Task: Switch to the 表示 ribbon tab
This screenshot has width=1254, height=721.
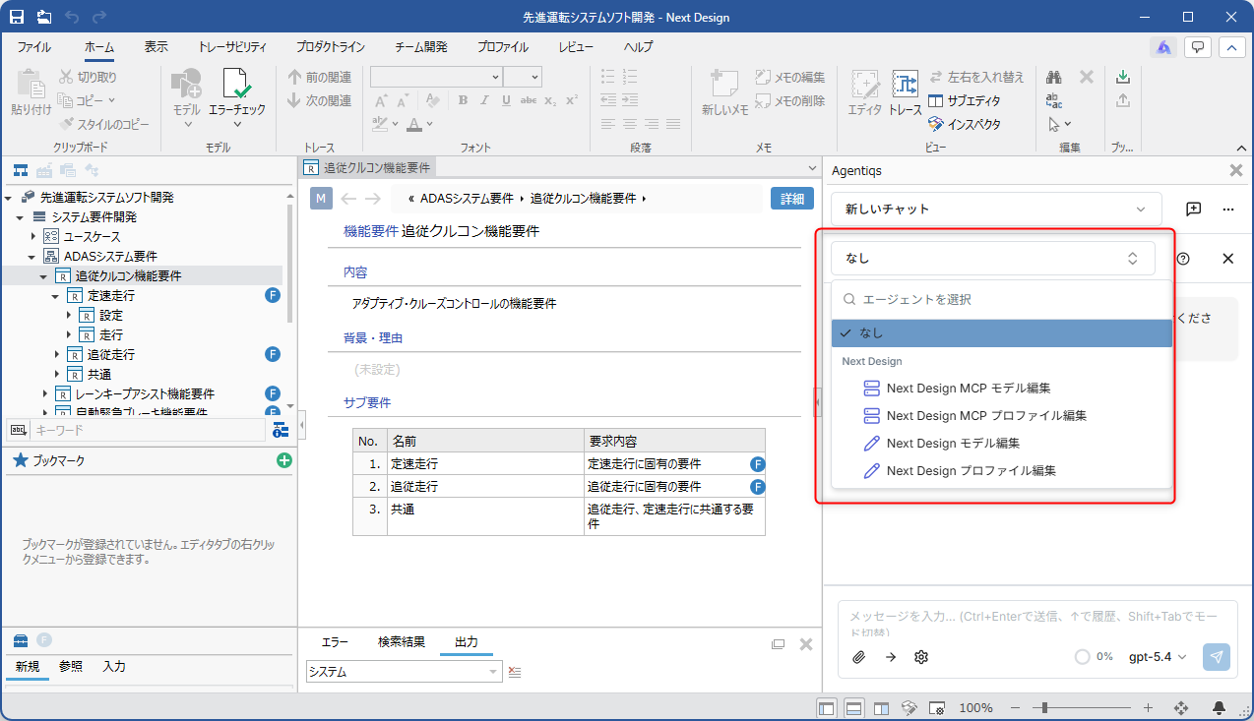Action: coord(156,46)
